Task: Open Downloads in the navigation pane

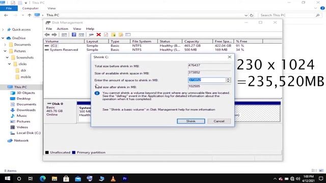Action: (26, 110)
